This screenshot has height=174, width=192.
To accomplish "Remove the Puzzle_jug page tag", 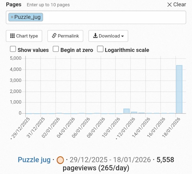I will click(12, 17).
